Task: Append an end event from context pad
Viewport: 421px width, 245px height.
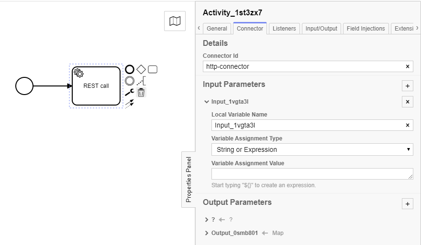Action: click(130, 70)
